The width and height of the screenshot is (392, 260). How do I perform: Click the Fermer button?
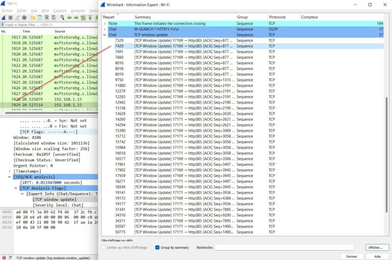click(x=352, y=257)
